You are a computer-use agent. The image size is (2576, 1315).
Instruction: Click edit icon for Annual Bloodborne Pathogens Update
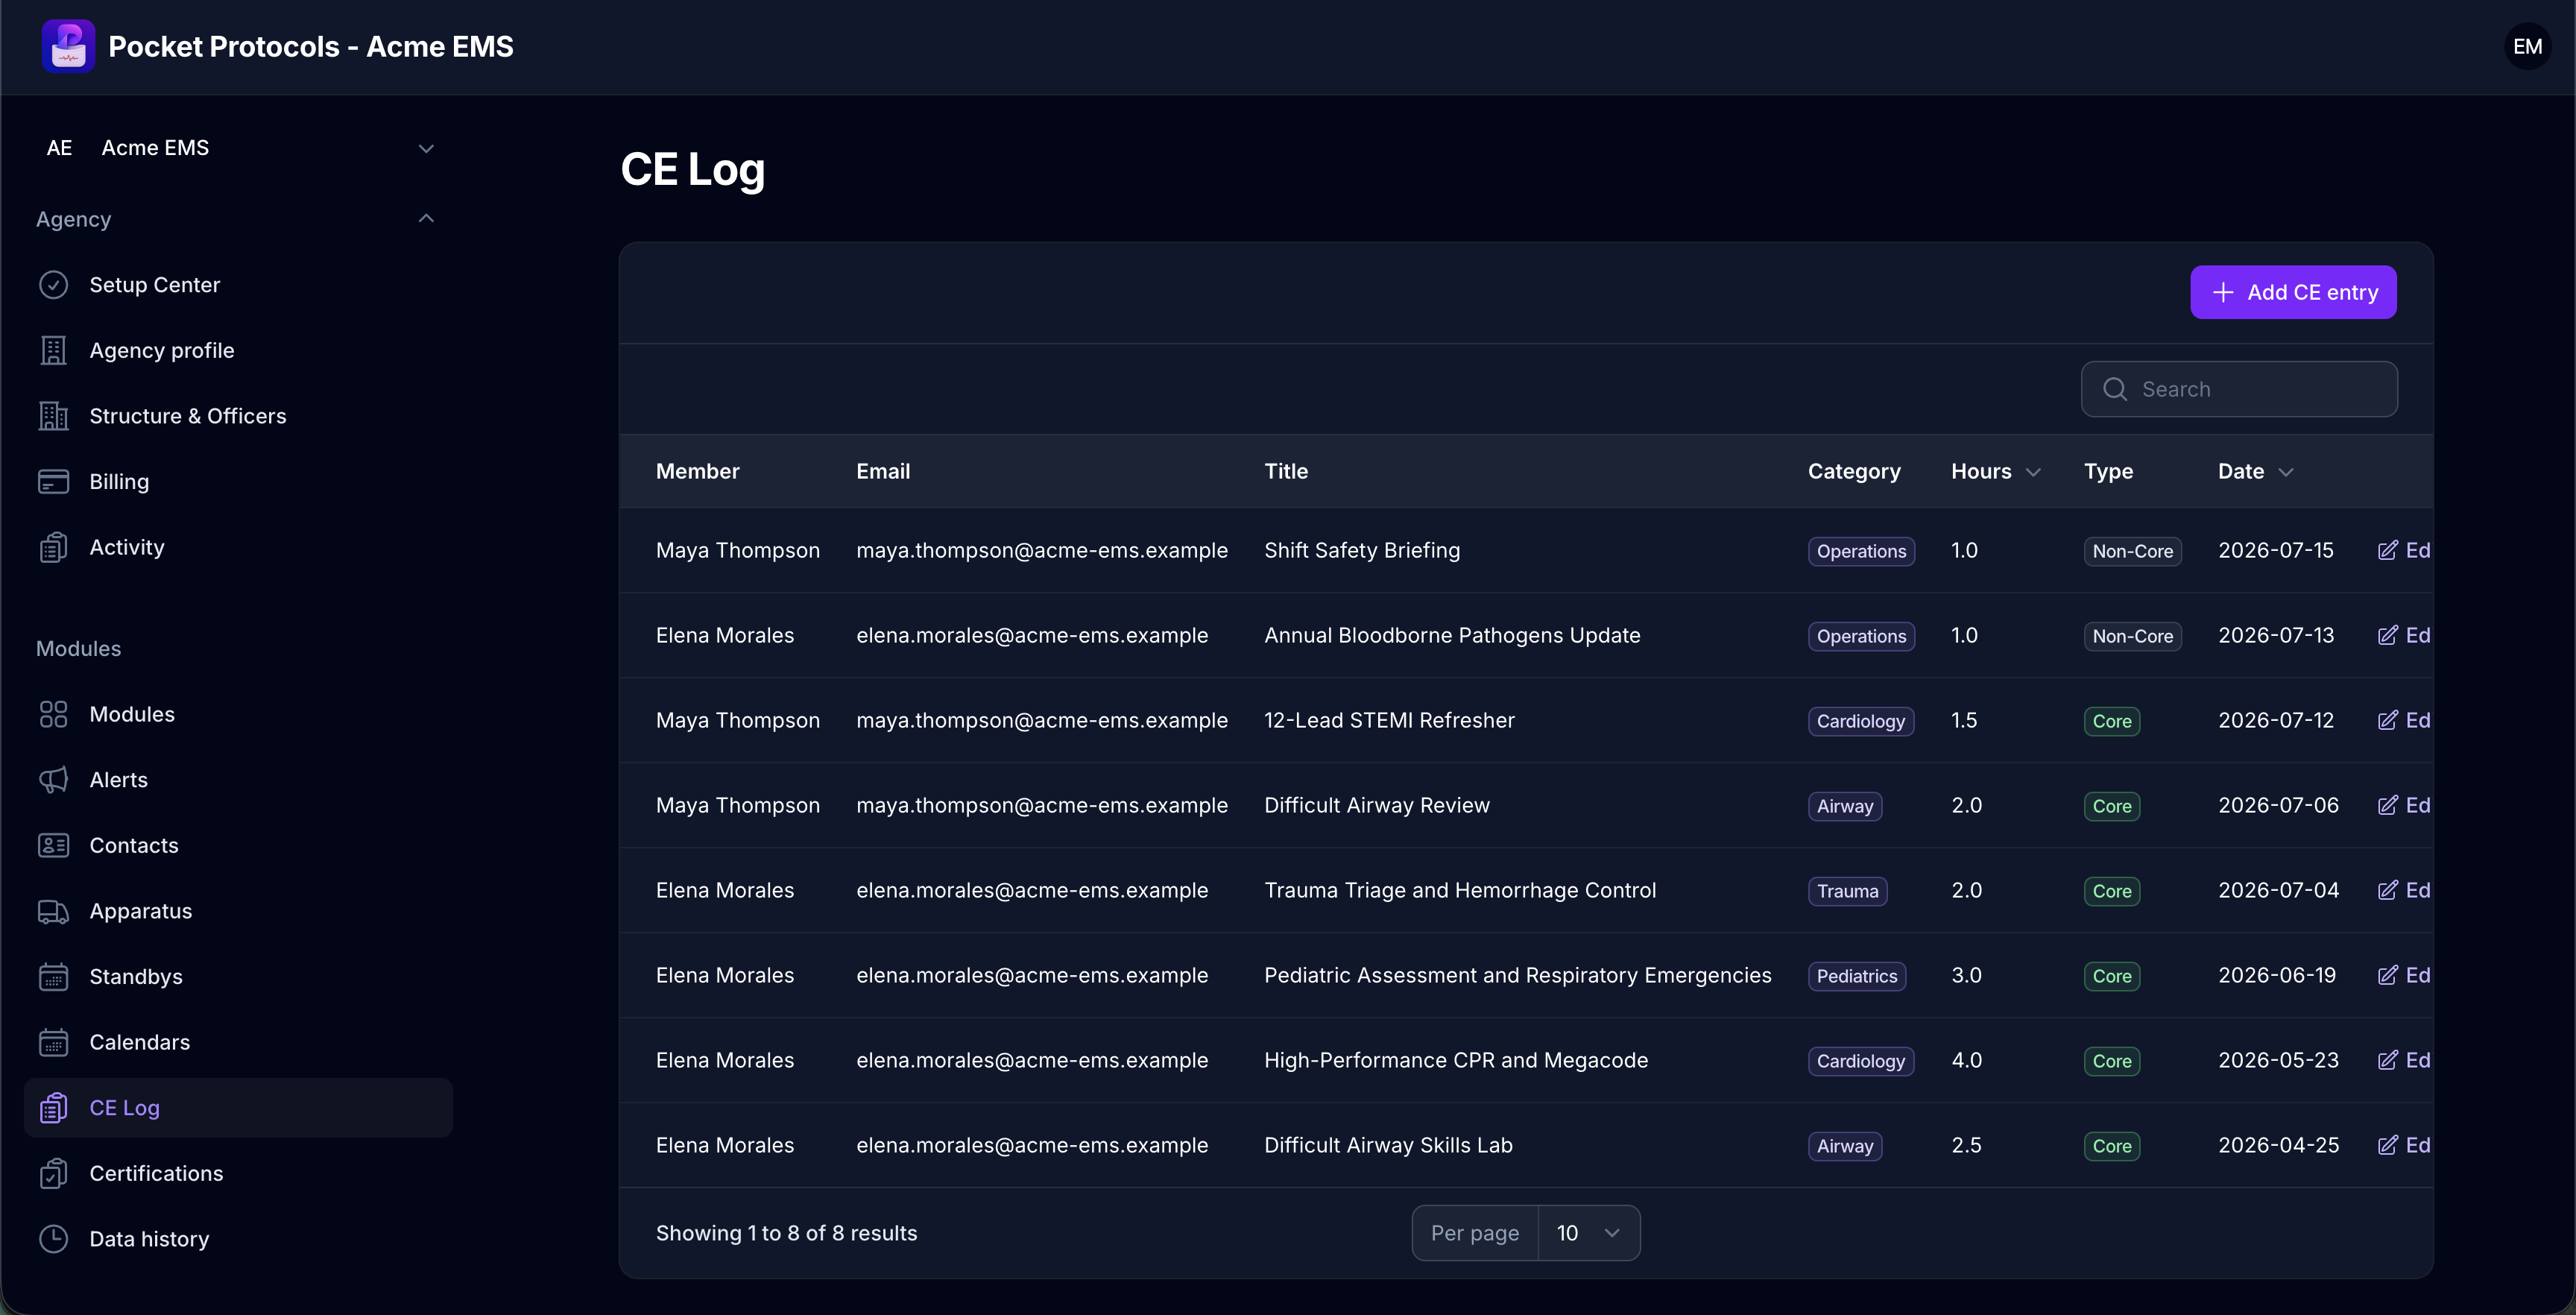(2387, 635)
